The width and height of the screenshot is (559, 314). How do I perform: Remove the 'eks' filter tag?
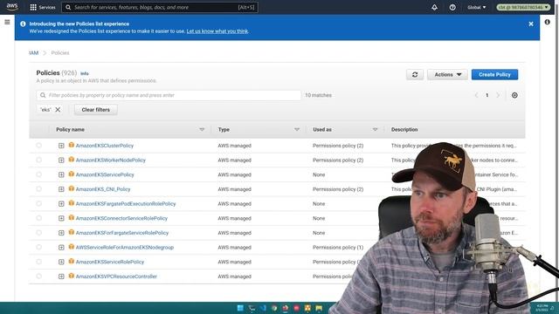click(x=58, y=110)
